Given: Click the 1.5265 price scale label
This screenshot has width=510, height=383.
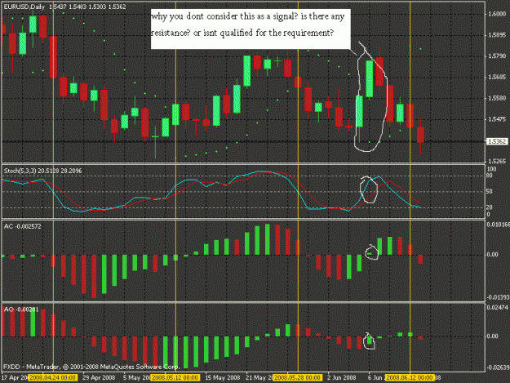Looking at the screenshot, I should (x=497, y=161).
